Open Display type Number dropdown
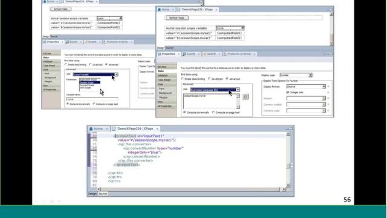This screenshot has width=387, height=218. click(310, 75)
